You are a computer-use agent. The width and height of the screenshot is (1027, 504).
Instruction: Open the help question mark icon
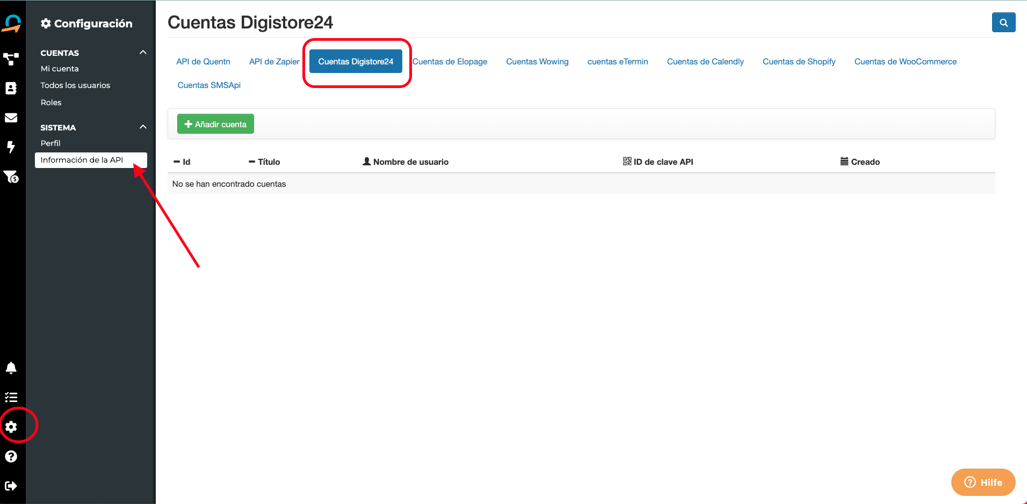pos(11,456)
